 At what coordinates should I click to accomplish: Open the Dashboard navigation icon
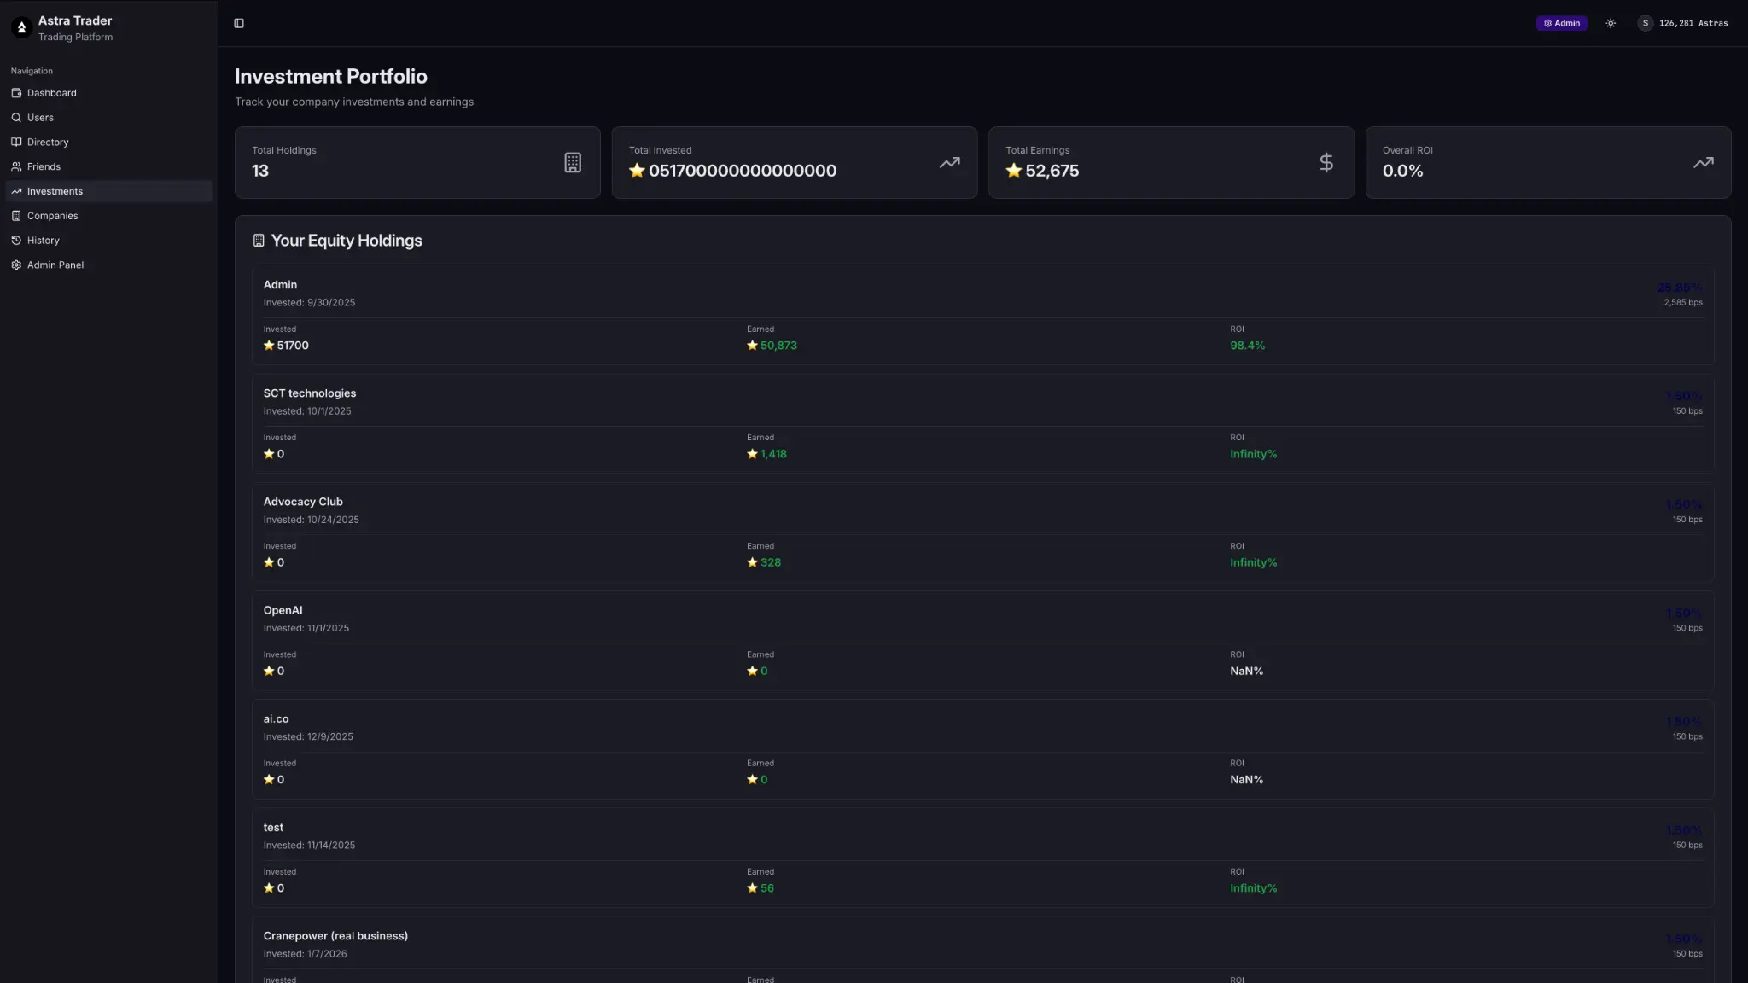pos(16,92)
